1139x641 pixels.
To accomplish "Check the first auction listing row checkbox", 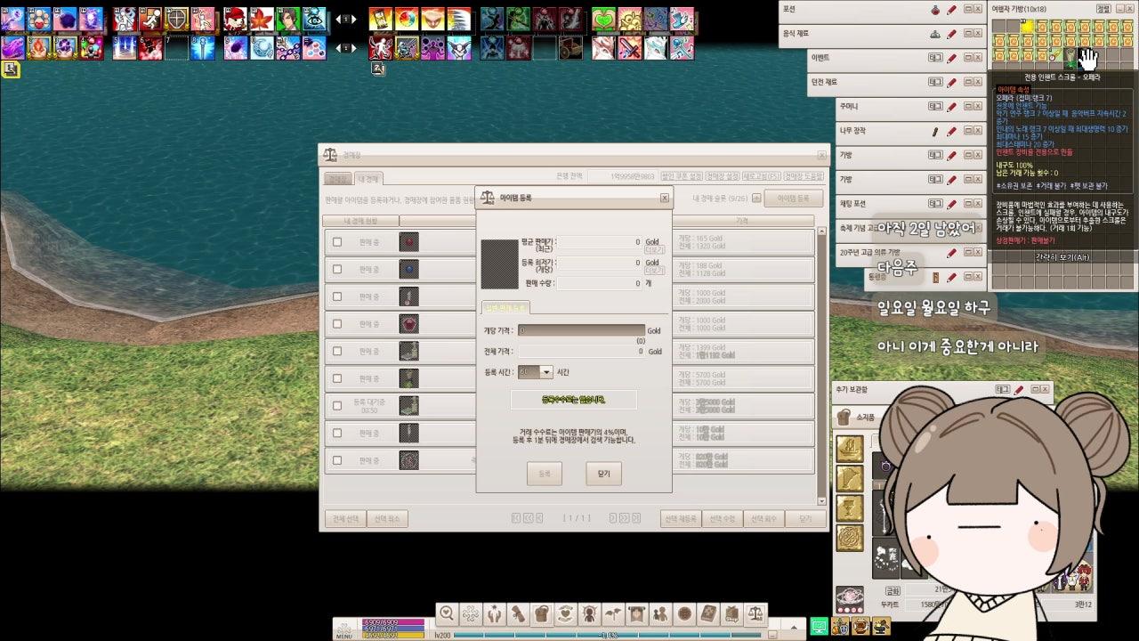I will [x=337, y=242].
